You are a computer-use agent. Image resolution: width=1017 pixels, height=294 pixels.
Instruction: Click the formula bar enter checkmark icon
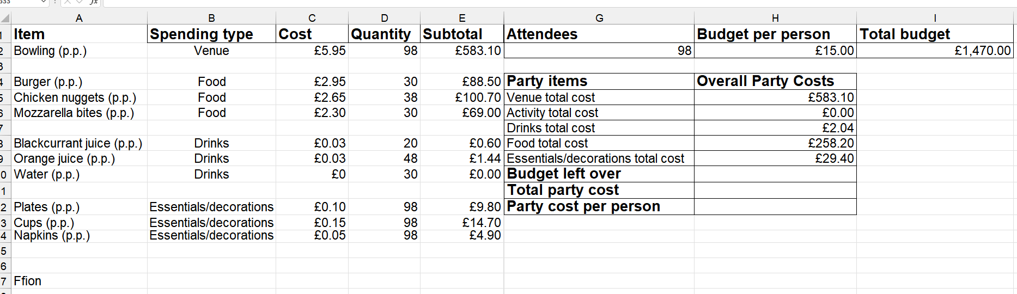tap(80, 2)
